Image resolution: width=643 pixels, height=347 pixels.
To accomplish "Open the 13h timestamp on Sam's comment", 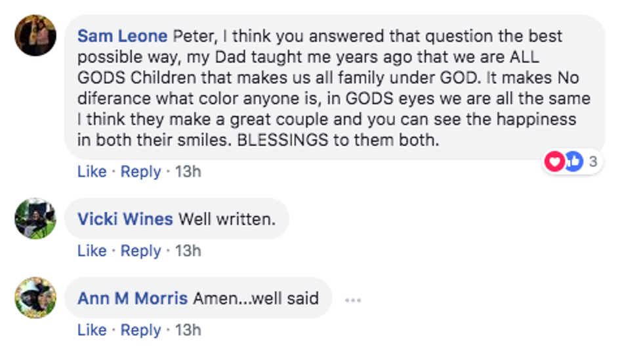I will (x=188, y=172).
